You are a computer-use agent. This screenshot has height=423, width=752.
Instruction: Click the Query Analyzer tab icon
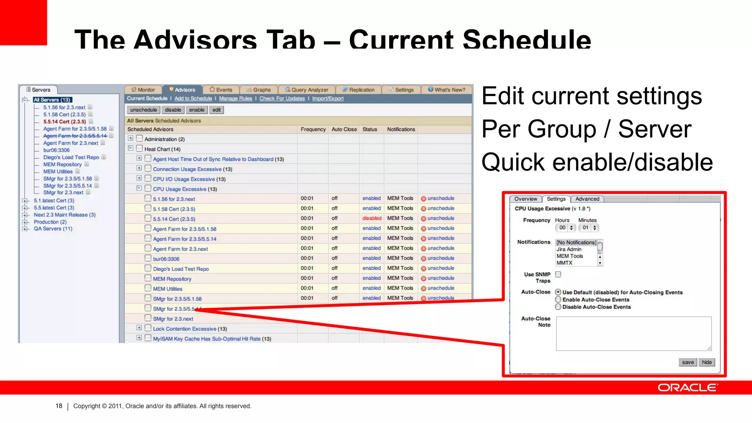pyautogui.click(x=288, y=89)
